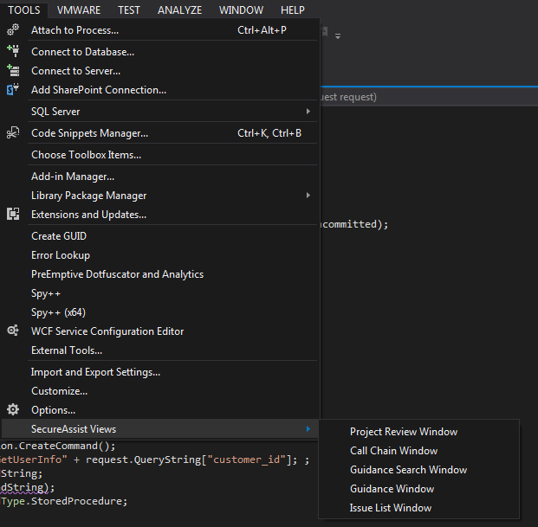This screenshot has height=527, width=538.
Task: Open the VMWARE menu
Action: (x=79, y=10)
